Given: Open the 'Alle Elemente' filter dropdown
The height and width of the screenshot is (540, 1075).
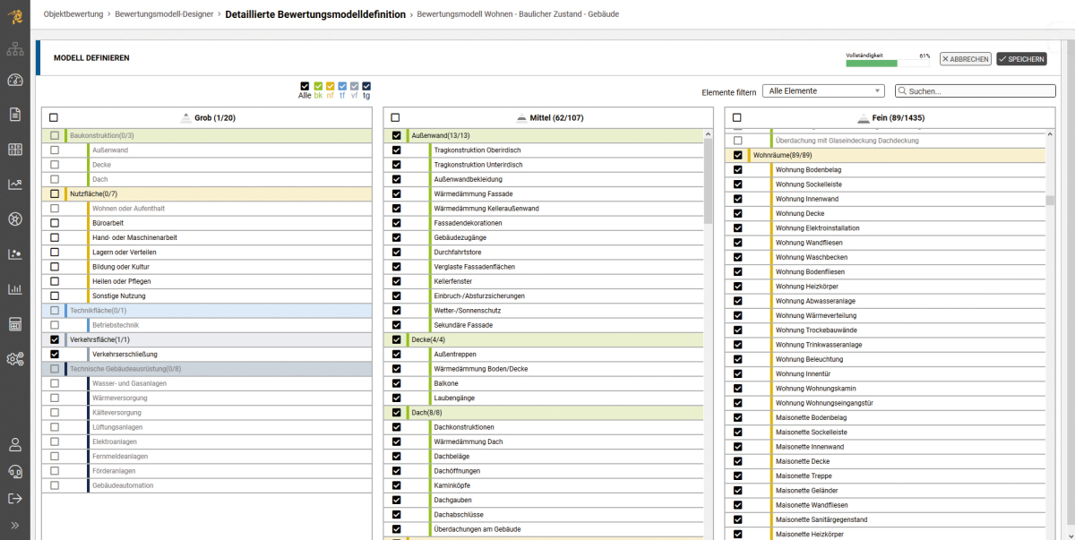Looking at the screenshot, I should (x=822, y=90).
